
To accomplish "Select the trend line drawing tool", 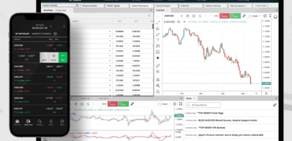I will (158, 23).
